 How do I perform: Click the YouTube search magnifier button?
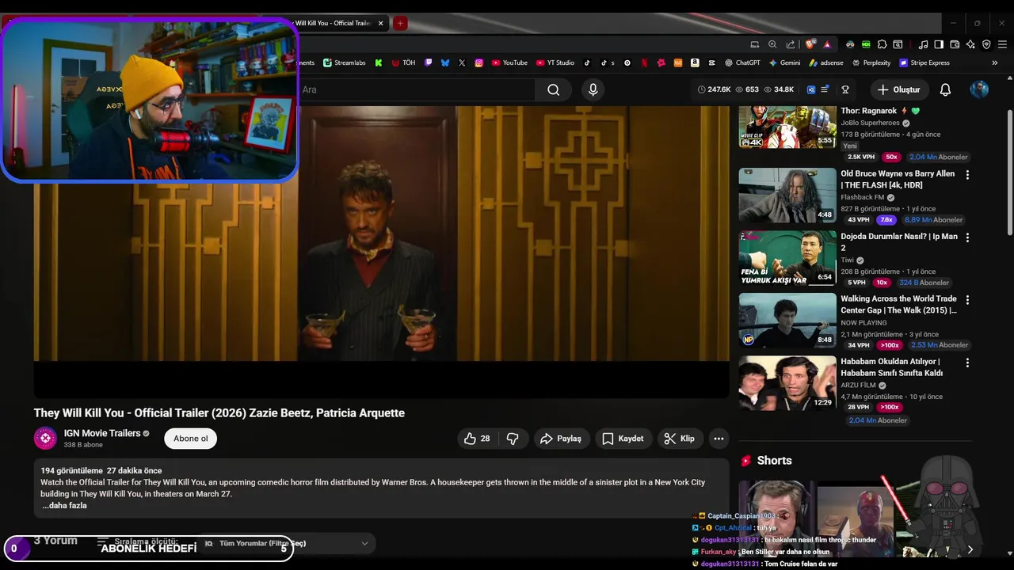(x=554, y=89)
